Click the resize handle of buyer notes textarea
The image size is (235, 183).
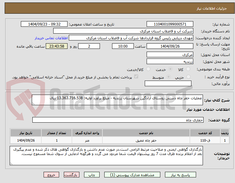click(x=11, y=164)
